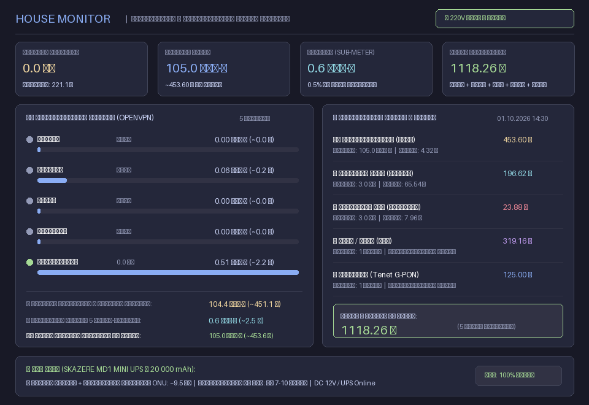Select the 0.06 (~0.2) reading
589x405 pixels.
coord(244,170)
